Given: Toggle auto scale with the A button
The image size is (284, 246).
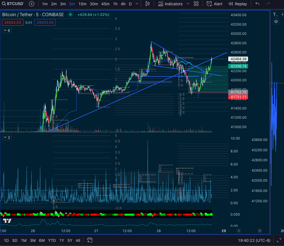Looking at the screenshot, I should pos(239,231).
